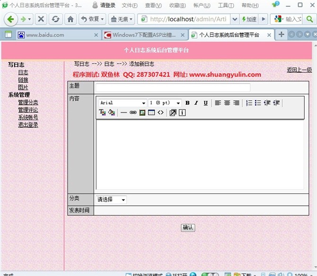
Task: Open a new browser tab
Action: point(281,35)
